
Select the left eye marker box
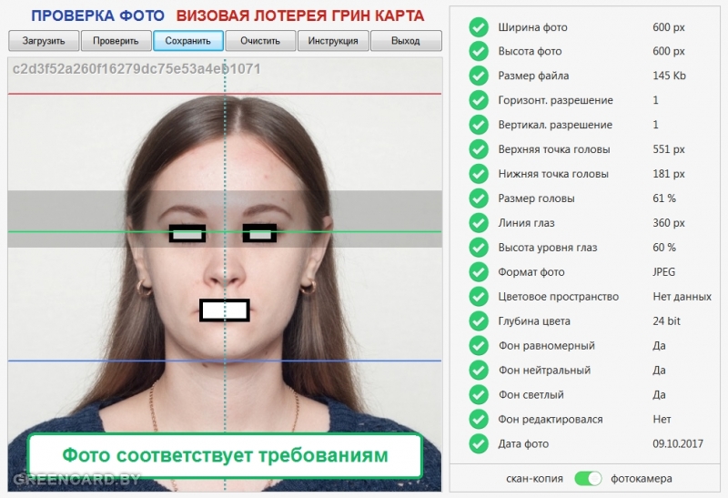click(x=187, y=234)
